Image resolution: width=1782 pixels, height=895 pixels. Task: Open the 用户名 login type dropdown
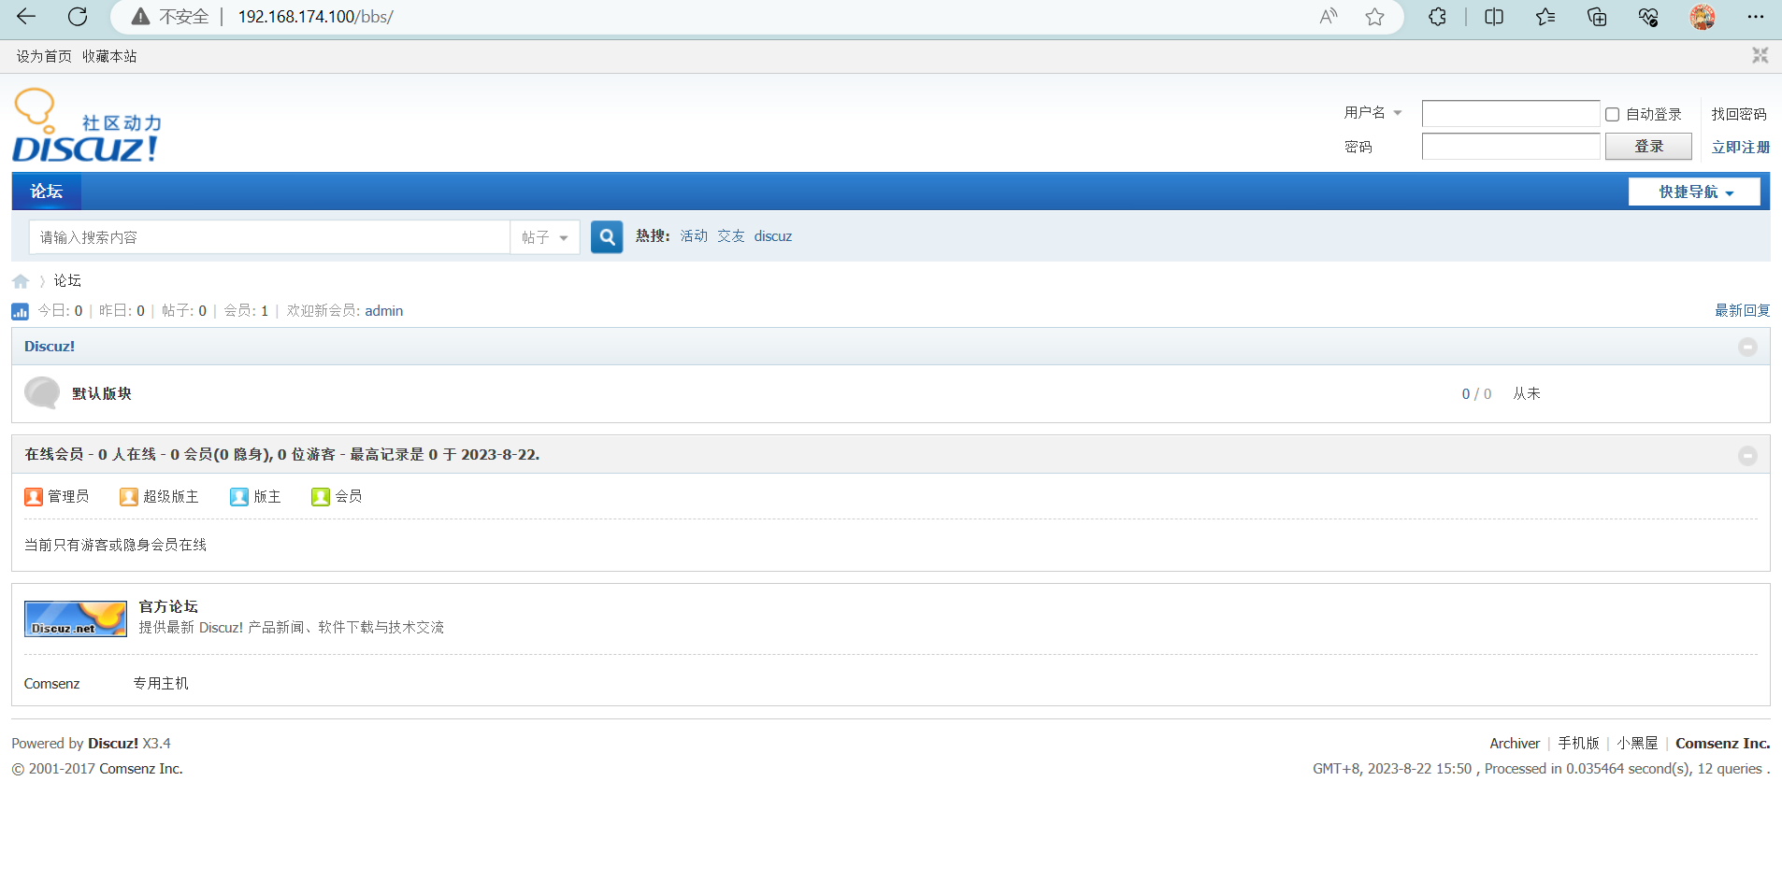point(1373,112)
